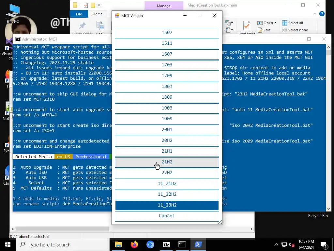Open the This PC desktop icon
The image size is (334, 251).
[13, 13]
